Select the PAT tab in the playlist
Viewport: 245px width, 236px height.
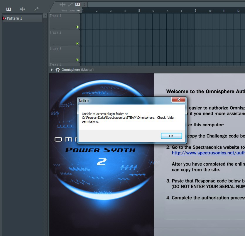click(x=78, y=11)
